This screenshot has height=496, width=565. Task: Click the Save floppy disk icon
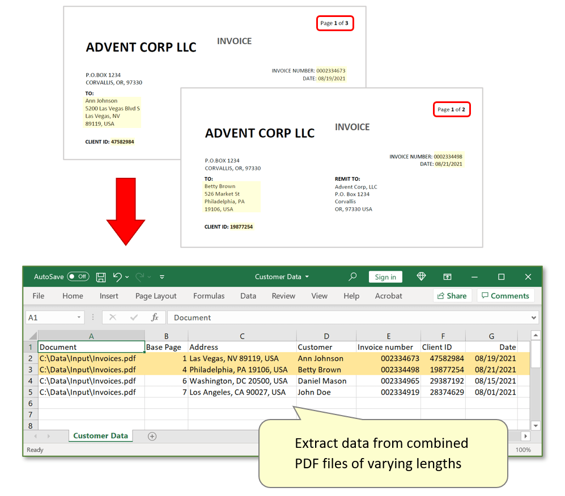(101, 277)
